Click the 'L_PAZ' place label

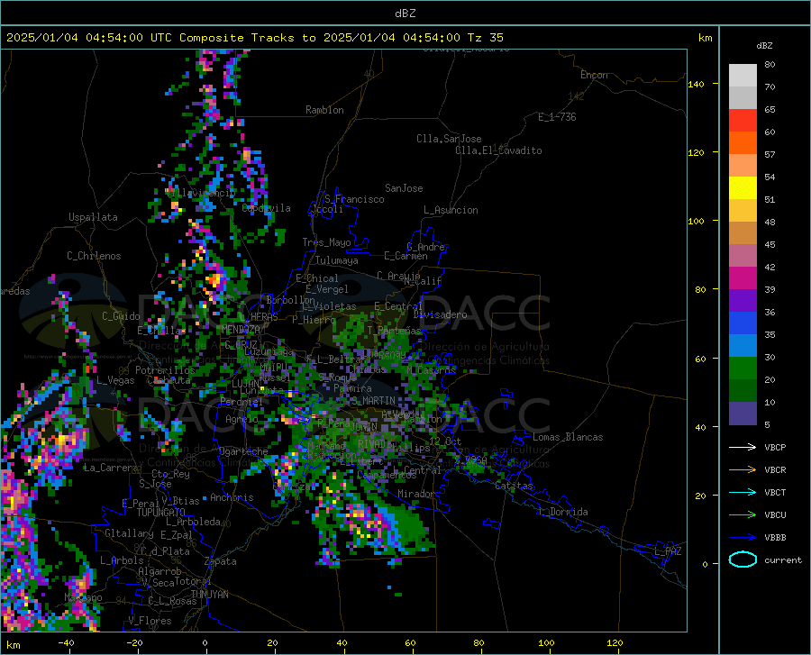click(x=668, y=551)
